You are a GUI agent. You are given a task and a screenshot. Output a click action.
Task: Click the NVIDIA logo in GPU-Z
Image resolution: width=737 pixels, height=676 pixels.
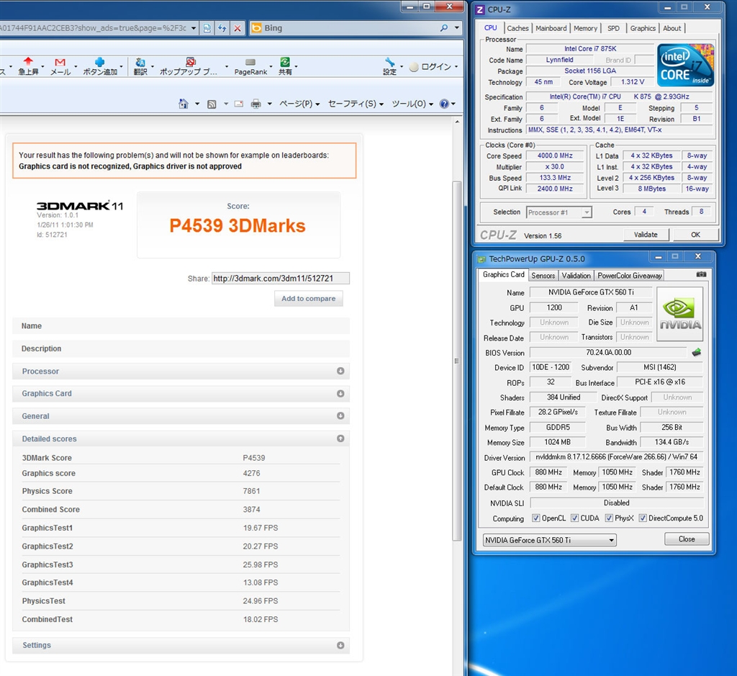pyautogui.click(x=679, y=314)
